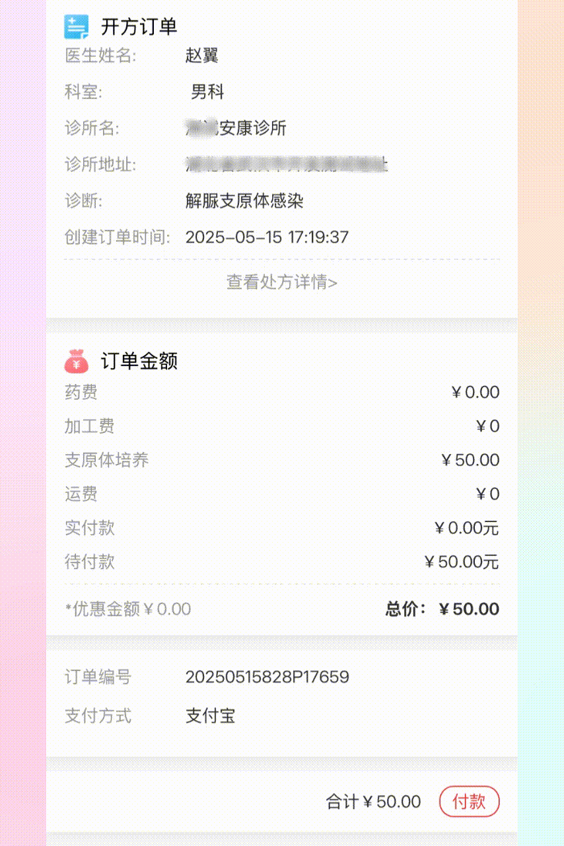Click the 开方订单 section heading
The image size is (564, 846).
pos(139,27)
